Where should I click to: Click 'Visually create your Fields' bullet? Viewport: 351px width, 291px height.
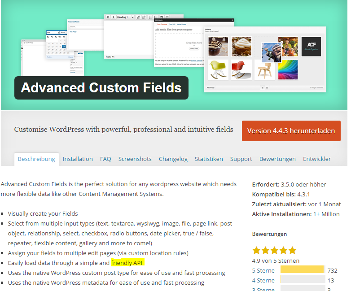tap(43, 213)
